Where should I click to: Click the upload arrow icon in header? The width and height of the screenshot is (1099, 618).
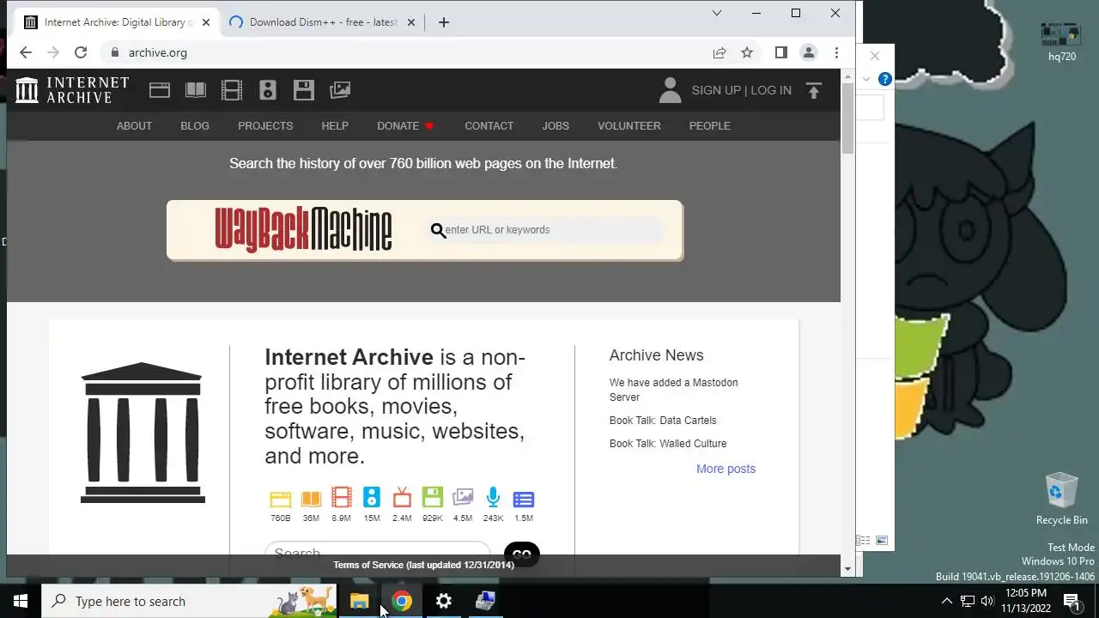coord(814,90)
